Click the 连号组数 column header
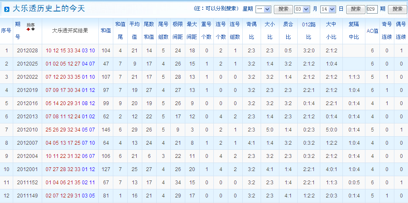The width and height of the screenshot is (408, 203). [235, 31]
